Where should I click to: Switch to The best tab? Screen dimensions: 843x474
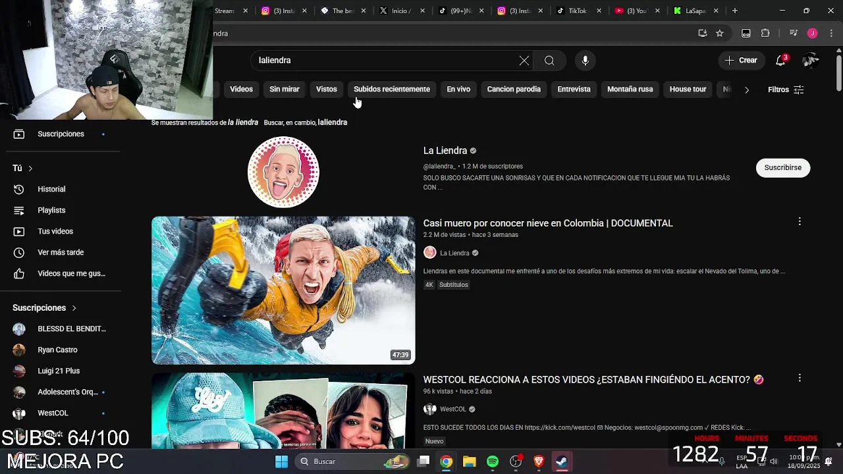click(342, 11)
